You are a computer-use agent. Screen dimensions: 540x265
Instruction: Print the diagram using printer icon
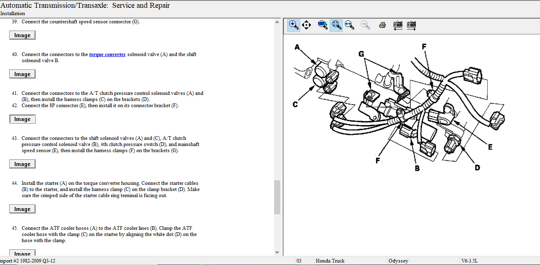click(x=382, y=25)
